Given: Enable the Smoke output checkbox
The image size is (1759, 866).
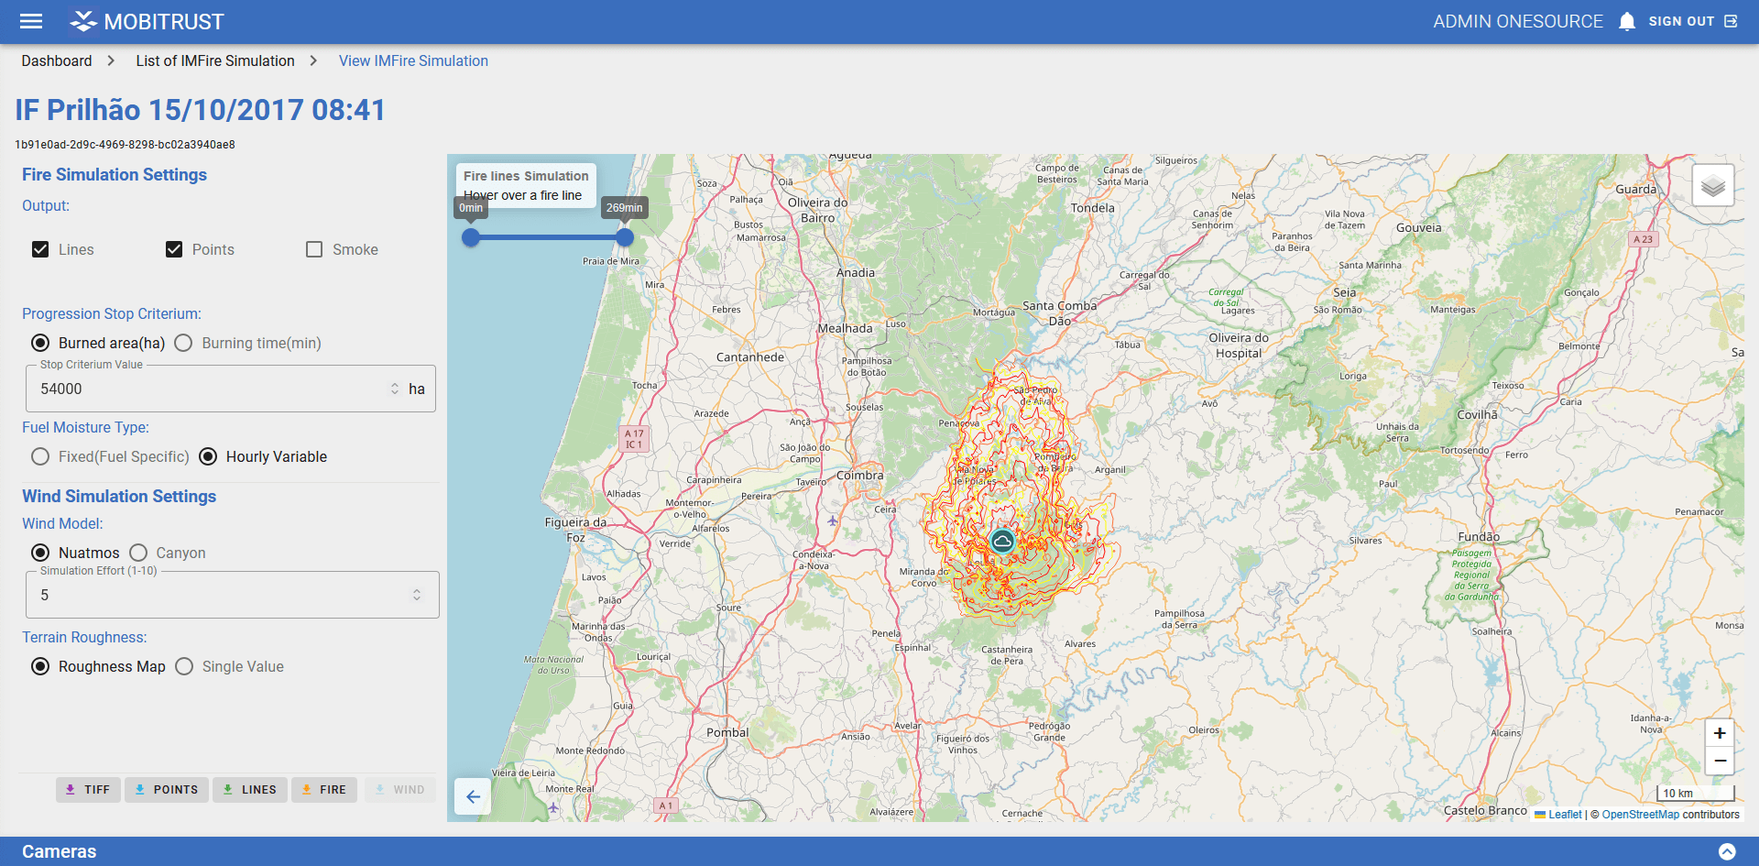Looking at the screenshot, I should pos(314,249).
